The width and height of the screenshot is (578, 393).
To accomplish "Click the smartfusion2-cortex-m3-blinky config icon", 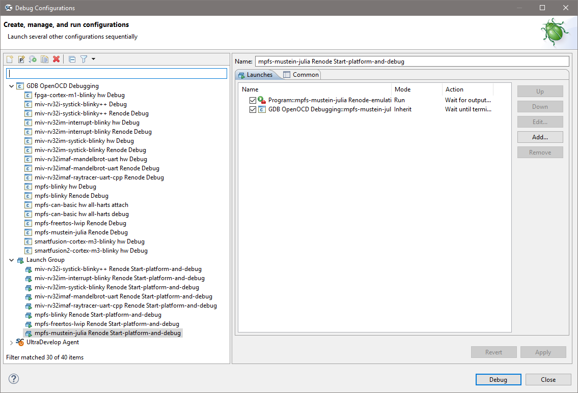I will [28, 251].
